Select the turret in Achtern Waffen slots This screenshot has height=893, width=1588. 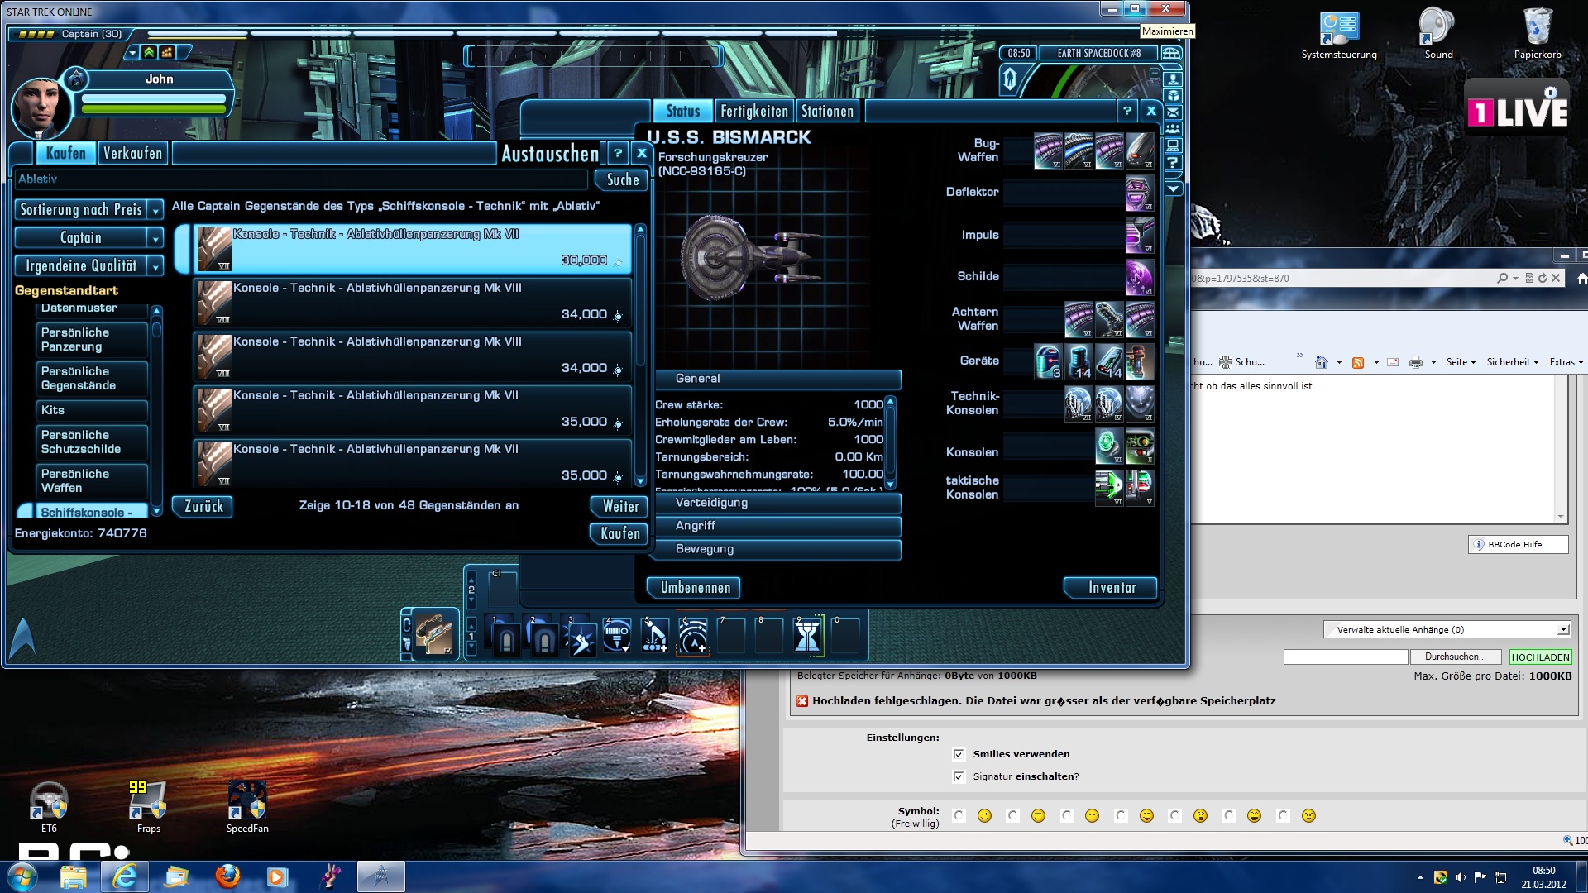coord(1109,319)
